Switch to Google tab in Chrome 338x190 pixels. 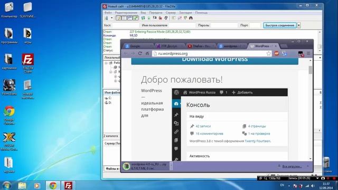pos(138,46)
